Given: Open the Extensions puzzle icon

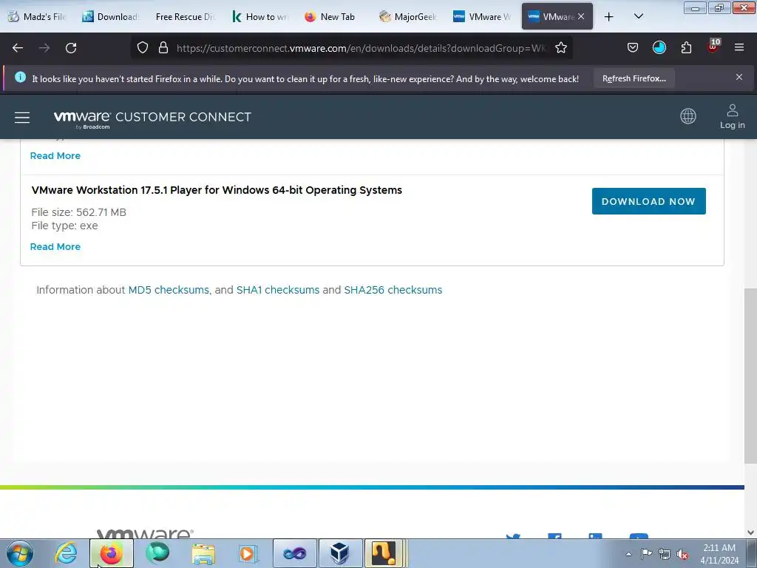Looking at the screenshot, I should [686, 48].
